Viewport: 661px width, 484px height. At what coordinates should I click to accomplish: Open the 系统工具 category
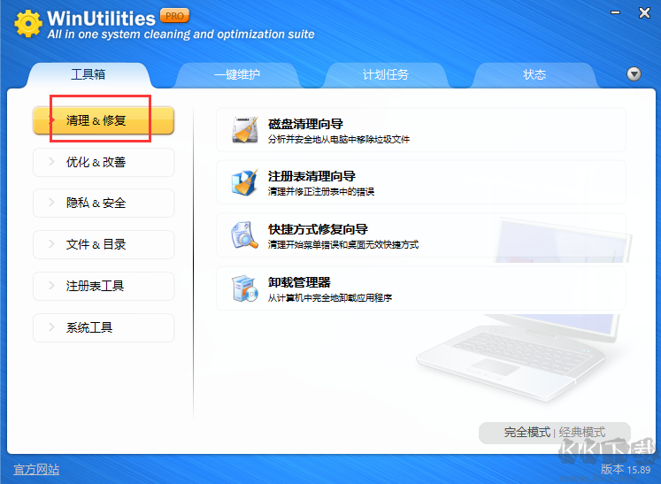click(104, 327)
